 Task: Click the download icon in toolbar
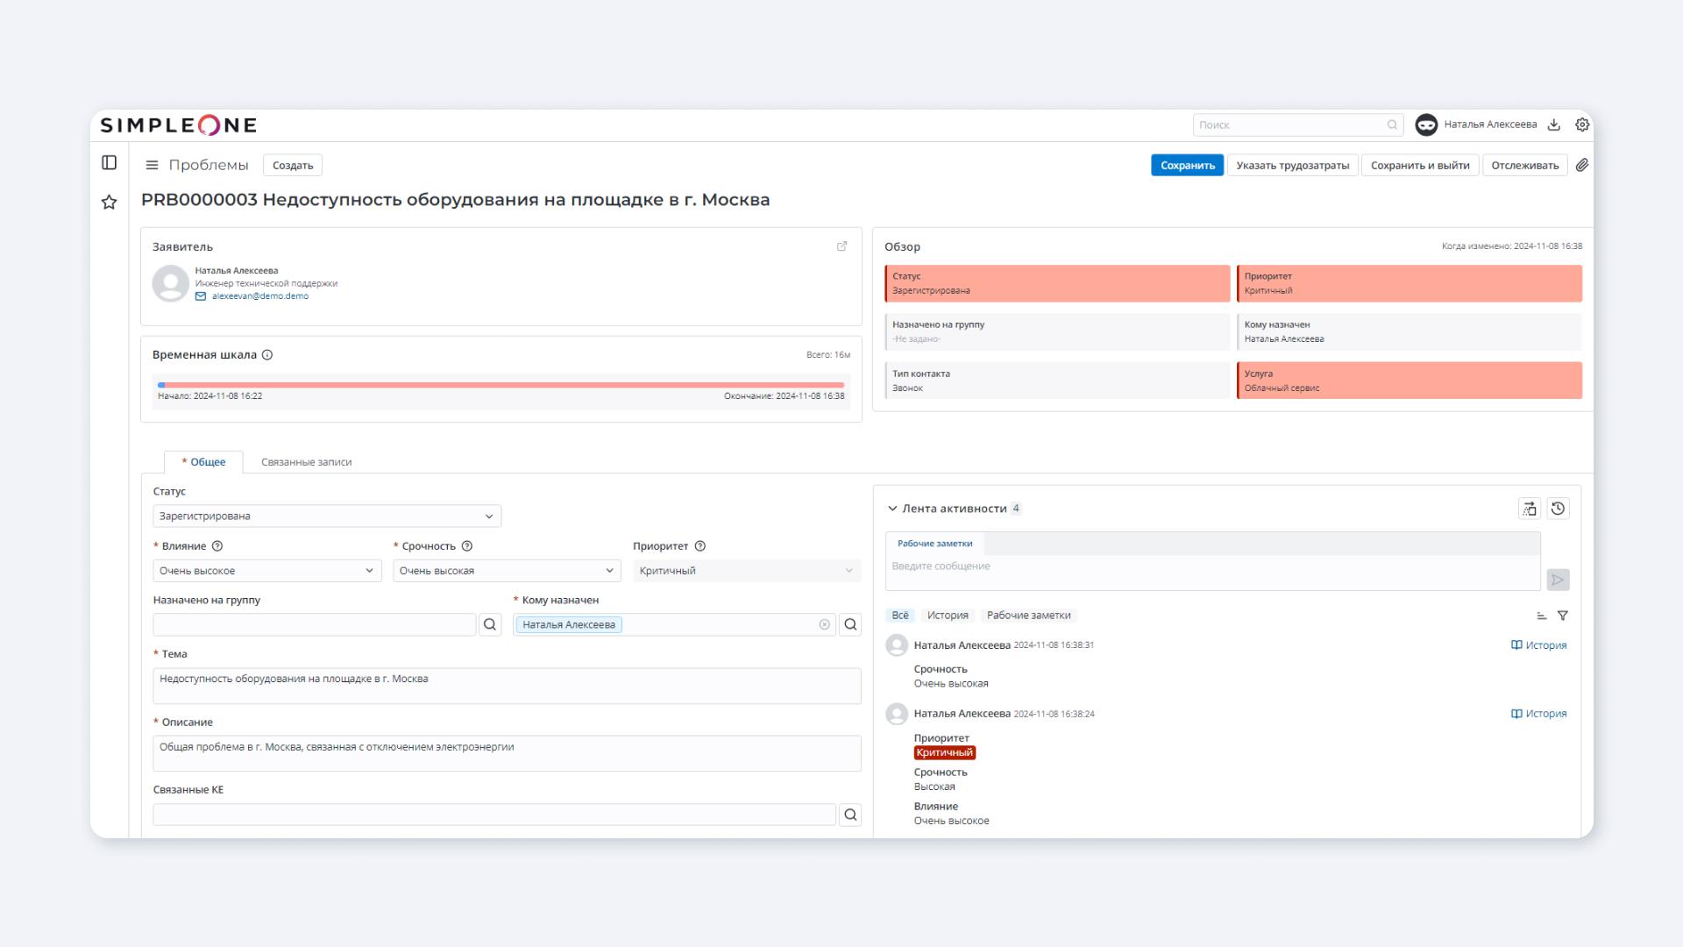pos(1555,125)
